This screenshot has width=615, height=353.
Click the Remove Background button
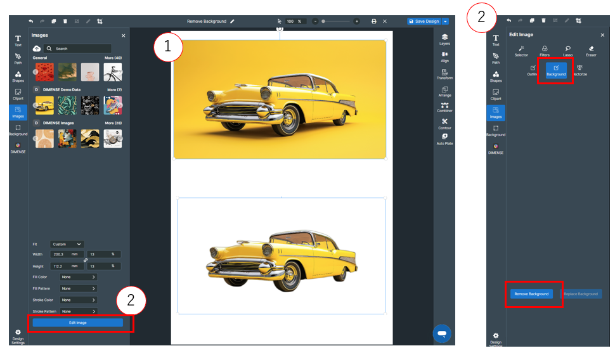531,294
